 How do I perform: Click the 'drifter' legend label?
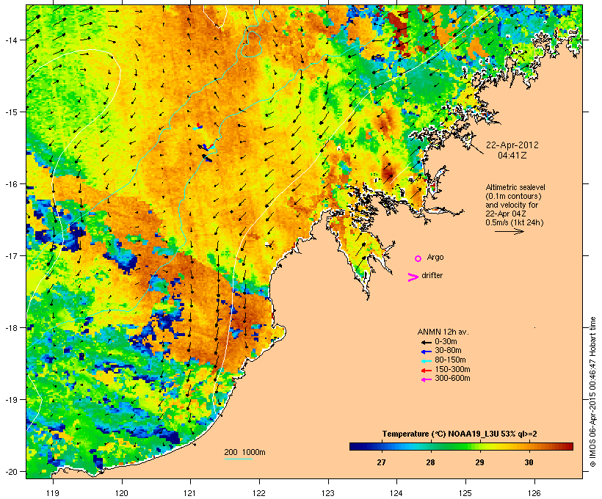[432, 275]
